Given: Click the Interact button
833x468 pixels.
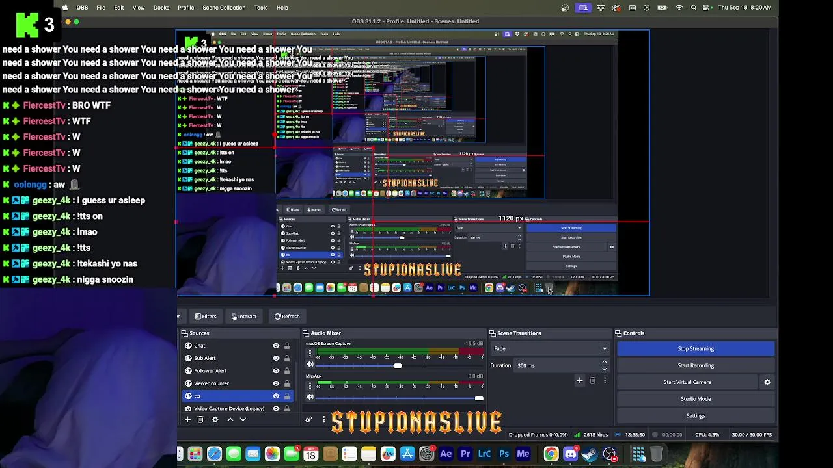Looking at the screenshot, I should coord(244,317).
